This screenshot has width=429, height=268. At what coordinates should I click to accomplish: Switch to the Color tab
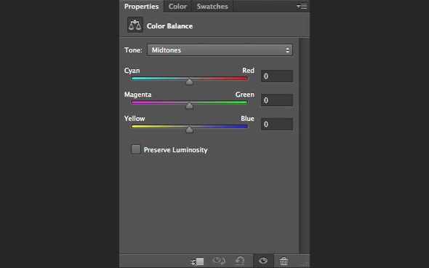click(x=177, y=7)
